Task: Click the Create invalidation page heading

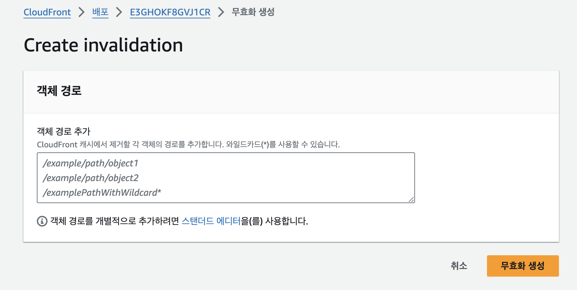Action: coord(103,45)
